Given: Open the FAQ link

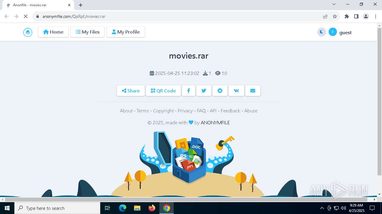Looking at the screenshot, I should [x=201, y=111].
